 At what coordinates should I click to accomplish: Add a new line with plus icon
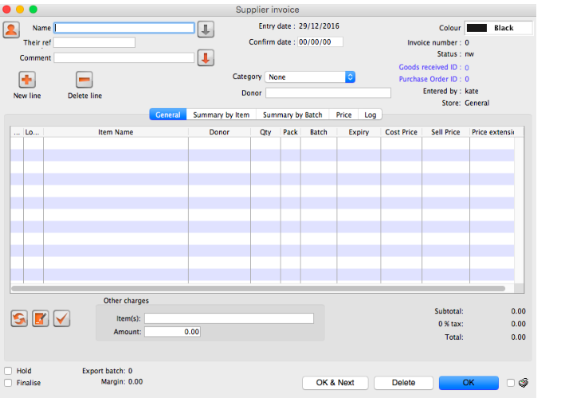coord(27,80)
